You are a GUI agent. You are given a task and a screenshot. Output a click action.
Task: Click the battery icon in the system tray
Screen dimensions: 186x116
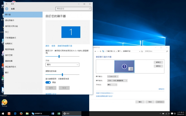click(163, 114)
